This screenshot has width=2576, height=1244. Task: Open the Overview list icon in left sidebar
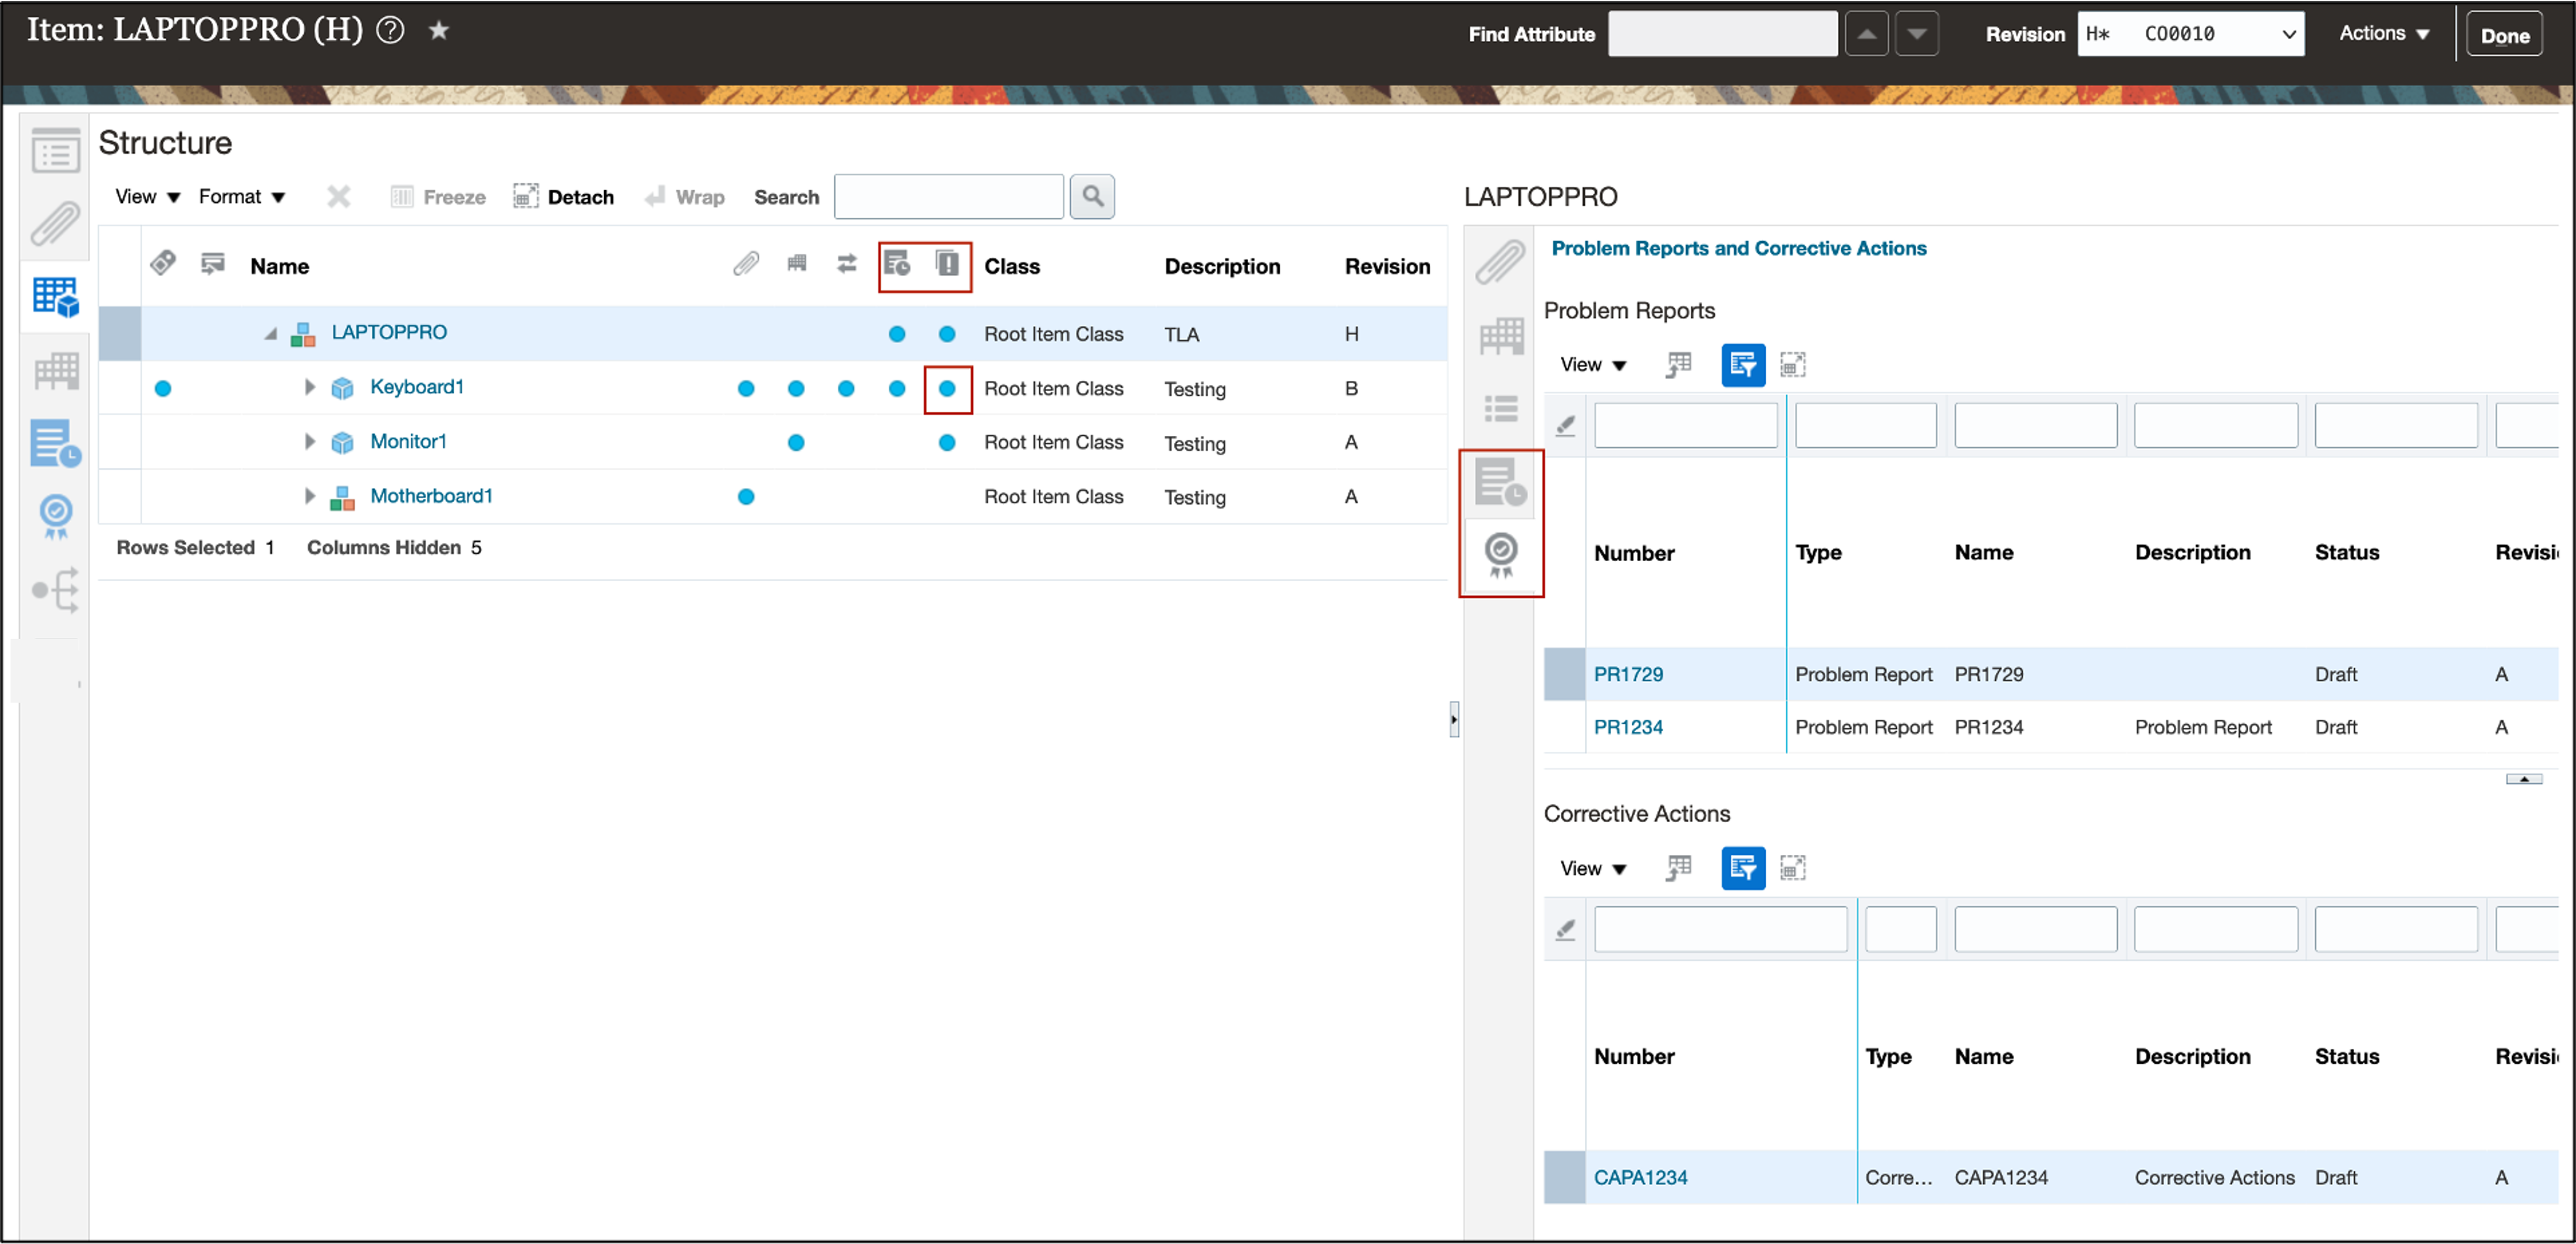pos(56,152)
